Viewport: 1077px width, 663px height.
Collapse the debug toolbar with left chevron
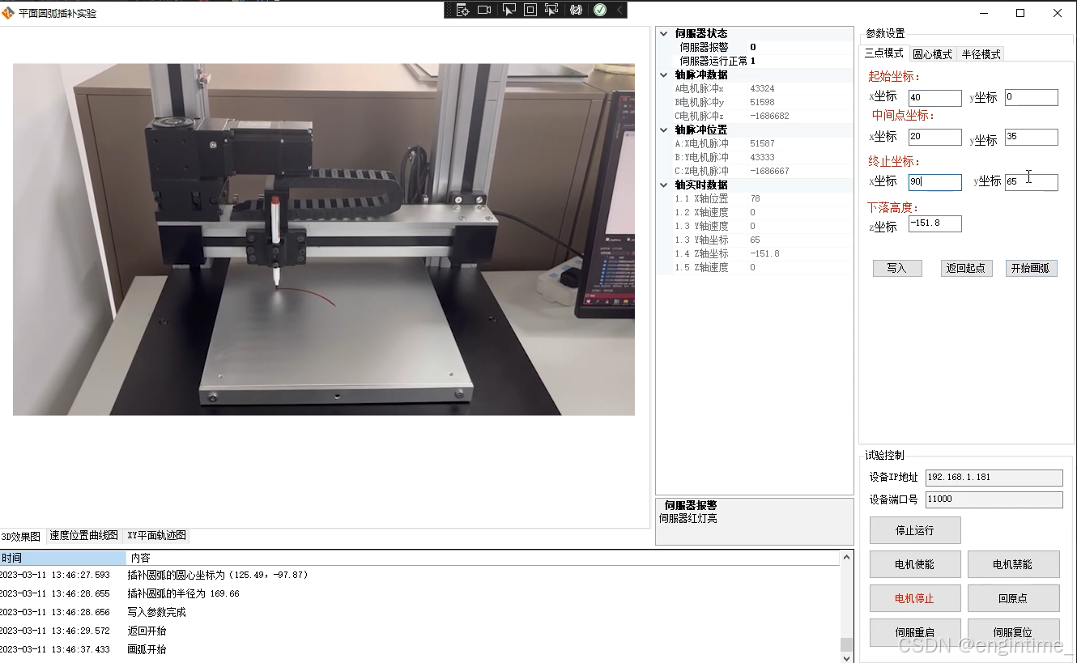point(619,10)
